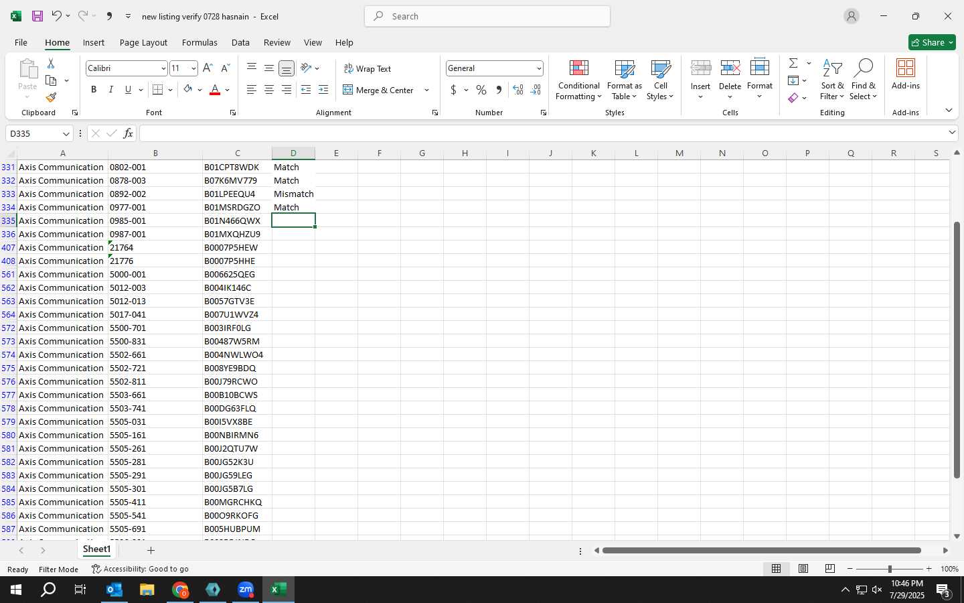Increase decimal places

click(x=518, y=90)
